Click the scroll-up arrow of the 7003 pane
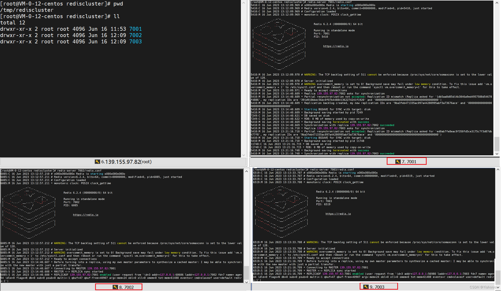Image resolution: width=501 pixels, height=291 pixels. [x=498, y=170]
